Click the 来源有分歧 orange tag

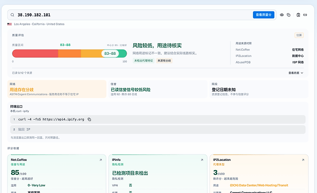pyautogui.click(x=164, y=61)
